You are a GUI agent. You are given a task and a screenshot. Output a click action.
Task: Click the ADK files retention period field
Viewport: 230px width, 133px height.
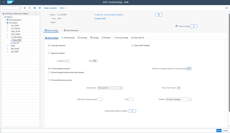coord(100,99)
